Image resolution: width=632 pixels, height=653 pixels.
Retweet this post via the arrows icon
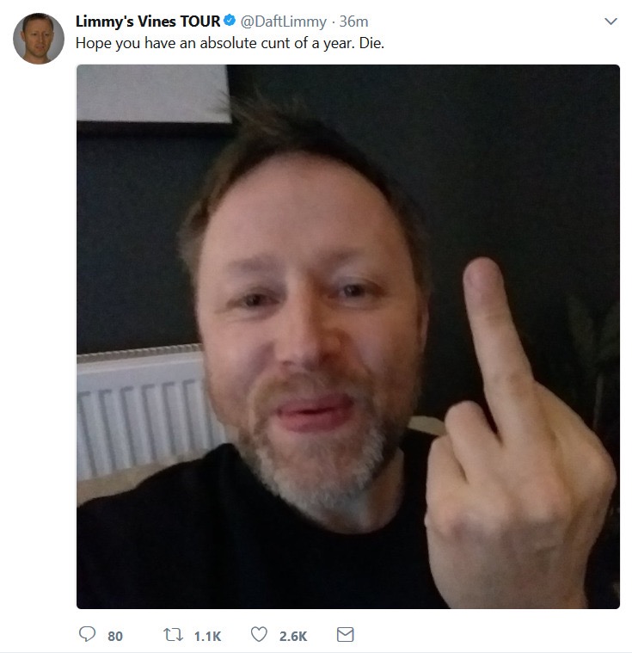pyautogui.click(x=173, y=635)
